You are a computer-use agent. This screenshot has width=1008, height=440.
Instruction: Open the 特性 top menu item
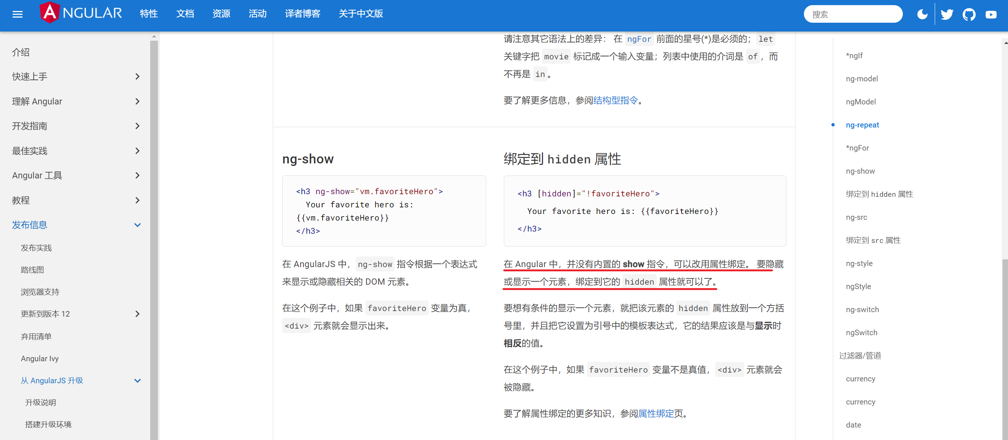tap(149, 14)
